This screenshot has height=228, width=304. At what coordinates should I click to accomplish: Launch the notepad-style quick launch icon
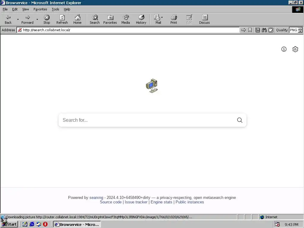(25, 224)
